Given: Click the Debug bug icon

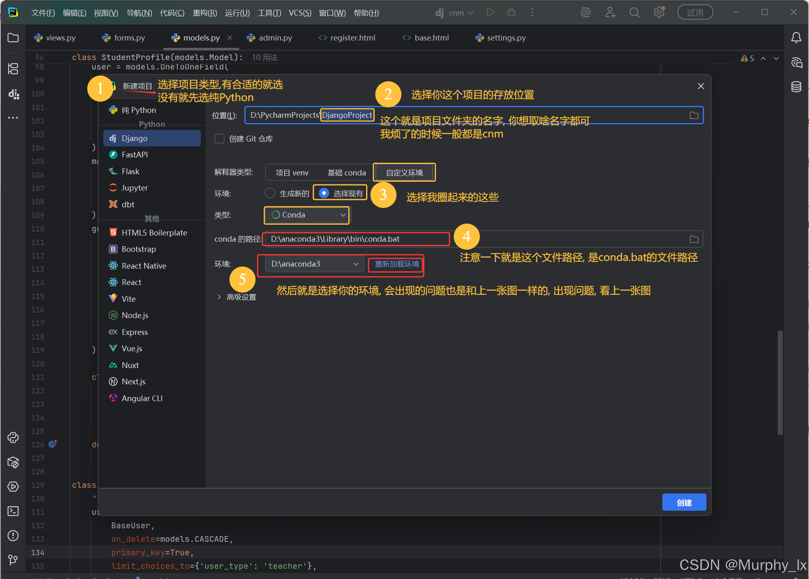Looking at the screenshot, I should 511,13.
